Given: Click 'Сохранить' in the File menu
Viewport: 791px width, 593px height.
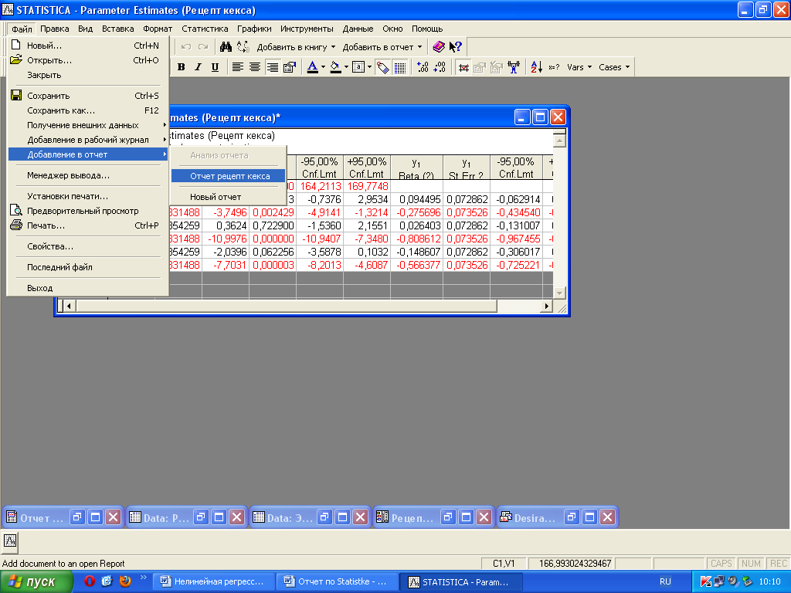Looking at the screenshot, I should point(88,95).
